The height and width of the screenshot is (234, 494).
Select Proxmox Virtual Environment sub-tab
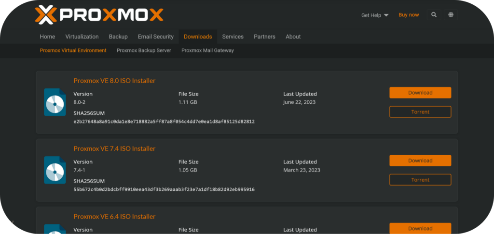[73, 50]
